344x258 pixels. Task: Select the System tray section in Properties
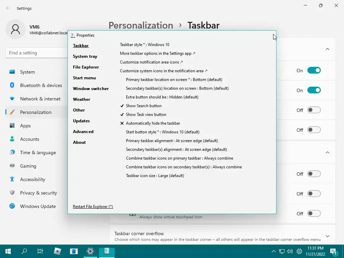tap(85, 56)
